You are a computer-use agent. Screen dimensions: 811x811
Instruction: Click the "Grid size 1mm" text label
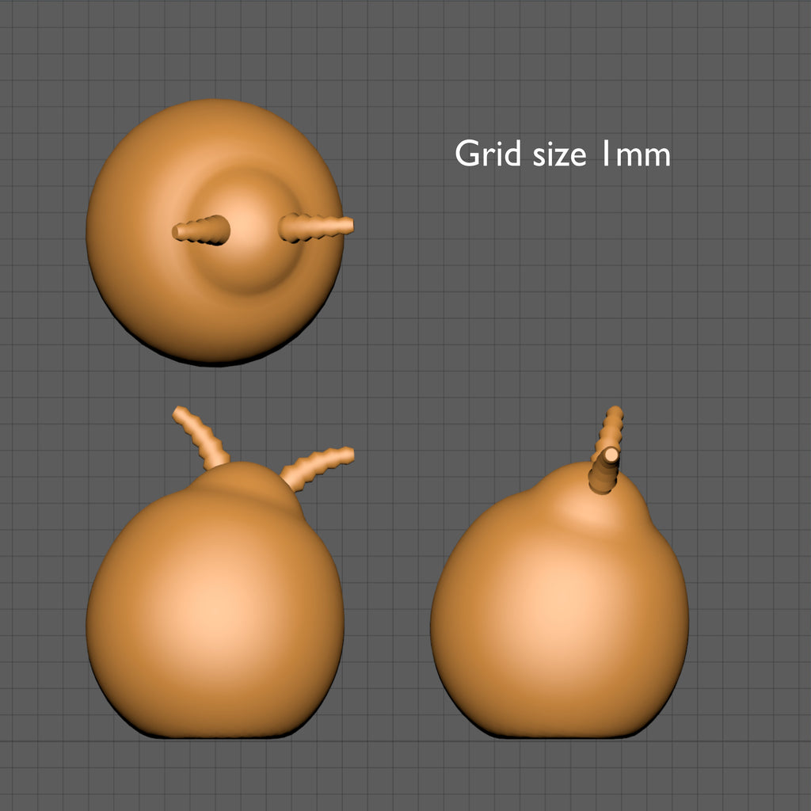pos(562,154)
